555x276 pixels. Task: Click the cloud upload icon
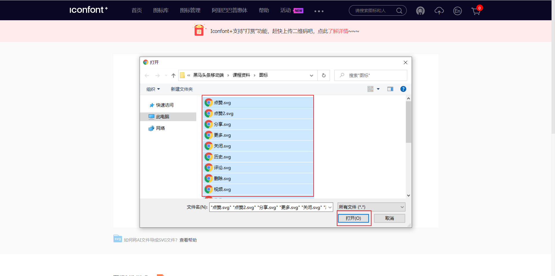tap(439, 11)
